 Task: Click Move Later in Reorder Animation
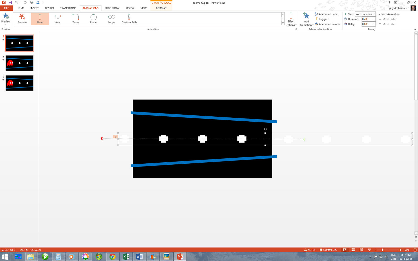pos(387,24)
